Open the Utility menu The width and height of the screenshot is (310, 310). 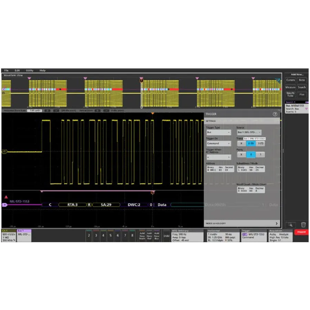tap(29, 70)
